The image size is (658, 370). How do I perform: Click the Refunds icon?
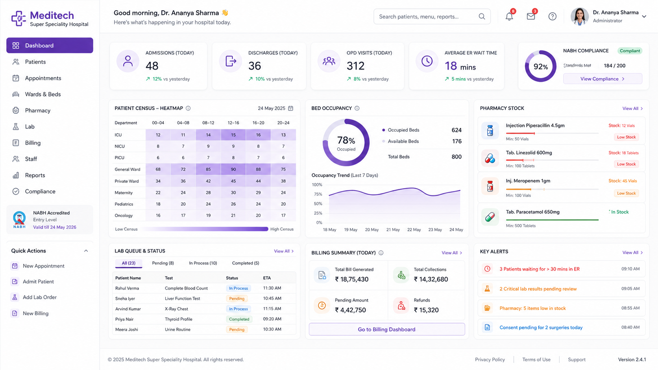[401, 306]
